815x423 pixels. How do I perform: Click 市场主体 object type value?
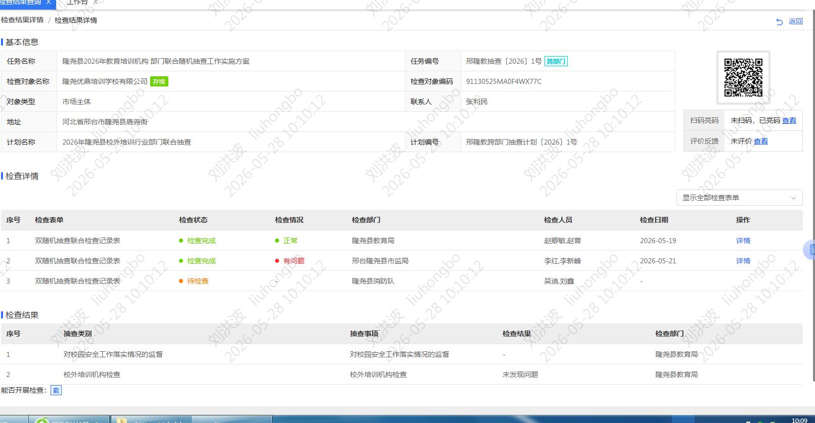pyautogui.click(x=76, y=102)
